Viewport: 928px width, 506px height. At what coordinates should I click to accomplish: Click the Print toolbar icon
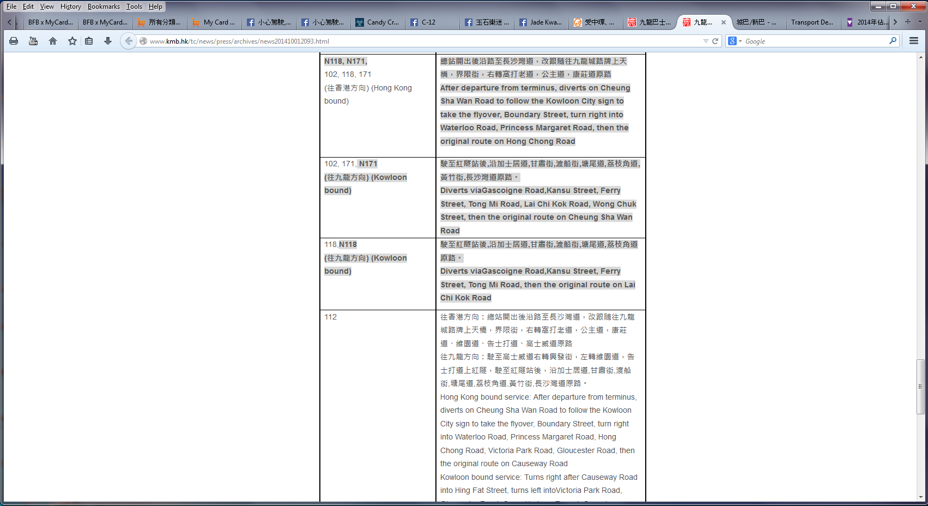tap(14, 41)
